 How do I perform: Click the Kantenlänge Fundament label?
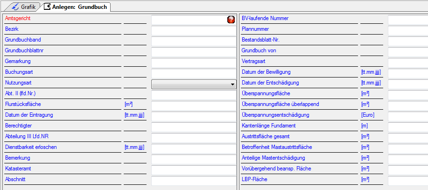click(x=268, y=126)
